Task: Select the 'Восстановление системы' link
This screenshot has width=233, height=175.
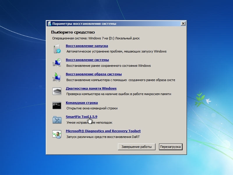Action: pos(87,60)
